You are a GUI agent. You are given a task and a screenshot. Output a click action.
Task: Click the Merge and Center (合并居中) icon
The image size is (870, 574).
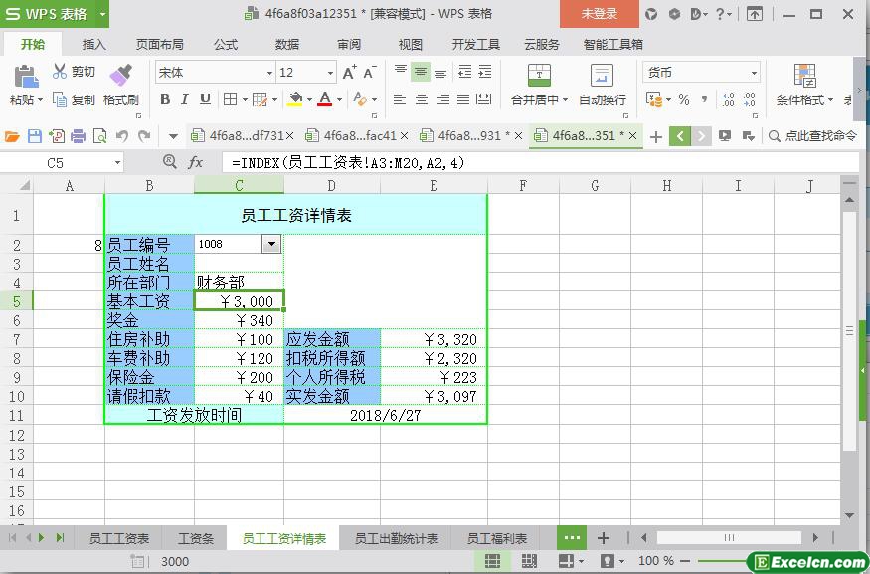pyautogui.click(x=539, y=76)
